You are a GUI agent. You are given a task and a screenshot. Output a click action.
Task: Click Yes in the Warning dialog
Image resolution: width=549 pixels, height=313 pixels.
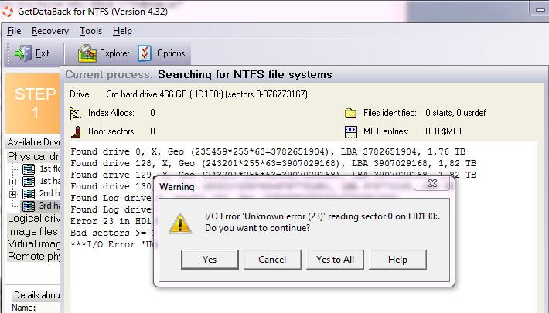click(x=210, y=260)
